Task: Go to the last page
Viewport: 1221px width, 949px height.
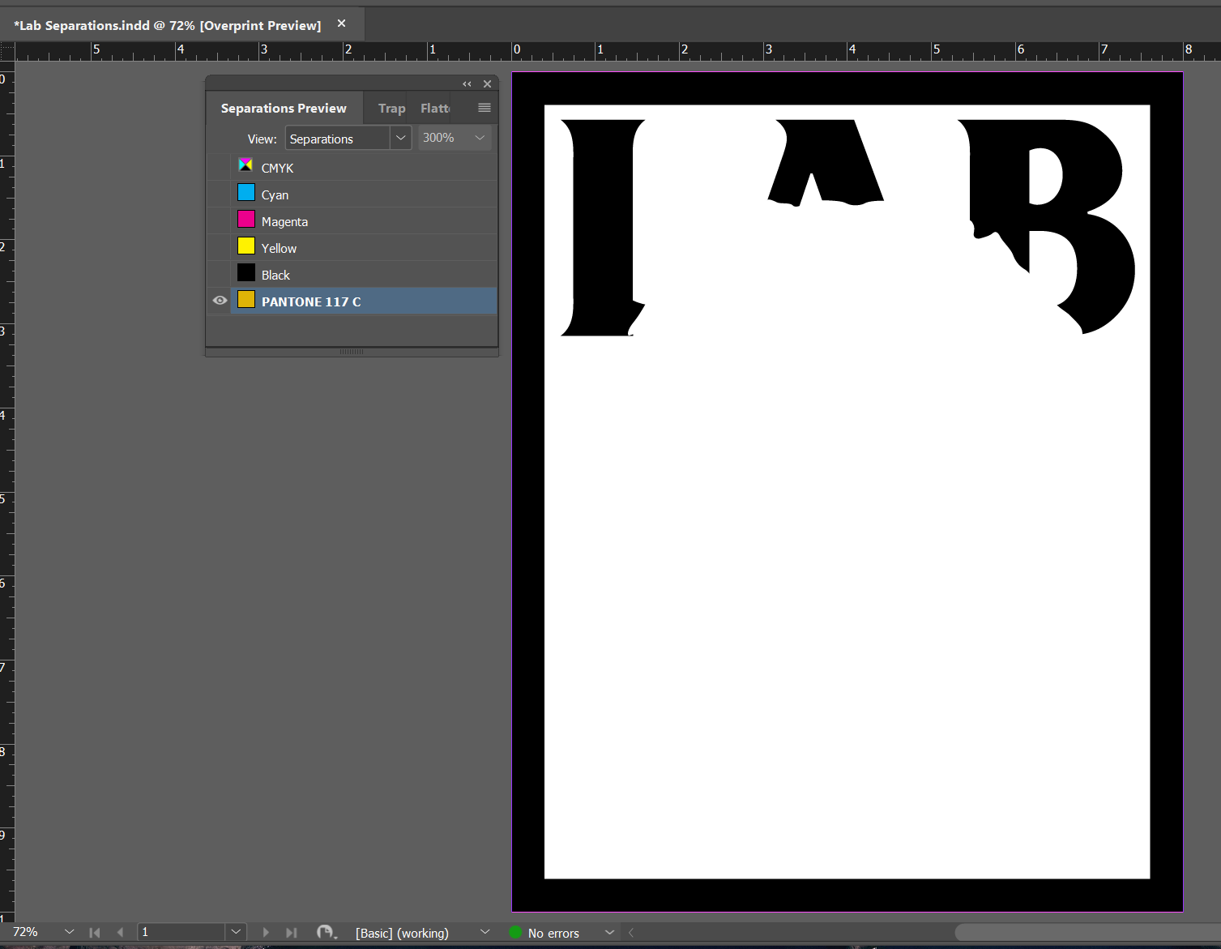Action: (x=292, y=933)
